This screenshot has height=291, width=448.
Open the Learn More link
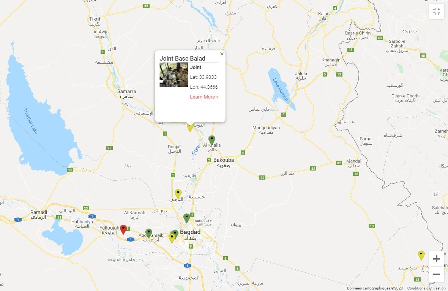(x=204, y=97)
